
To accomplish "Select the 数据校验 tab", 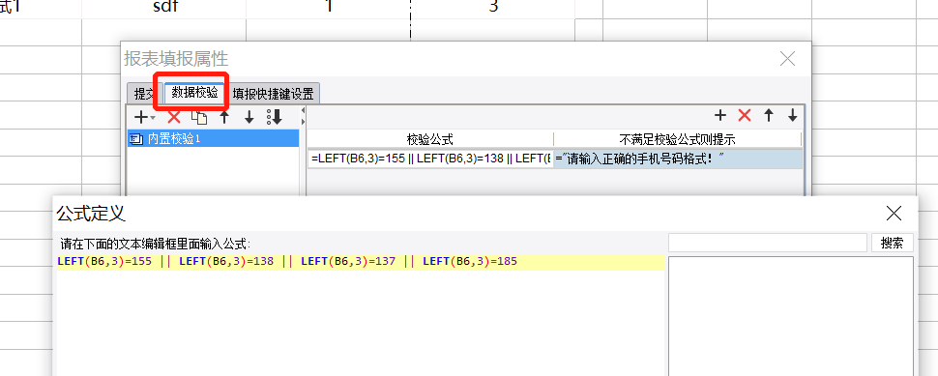I will 194,93.
